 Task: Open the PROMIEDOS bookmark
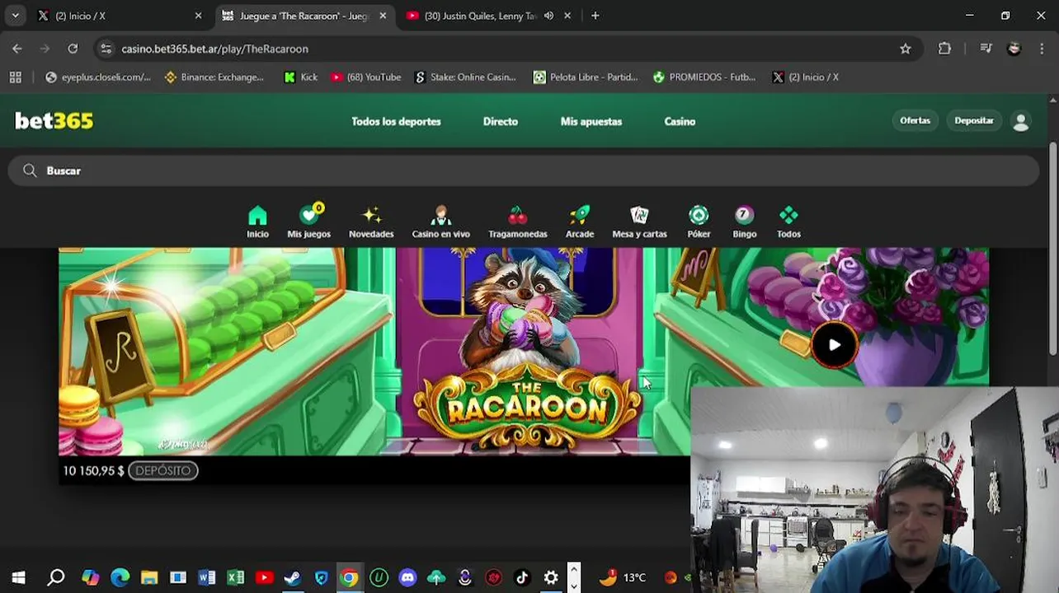coord(704,77)
